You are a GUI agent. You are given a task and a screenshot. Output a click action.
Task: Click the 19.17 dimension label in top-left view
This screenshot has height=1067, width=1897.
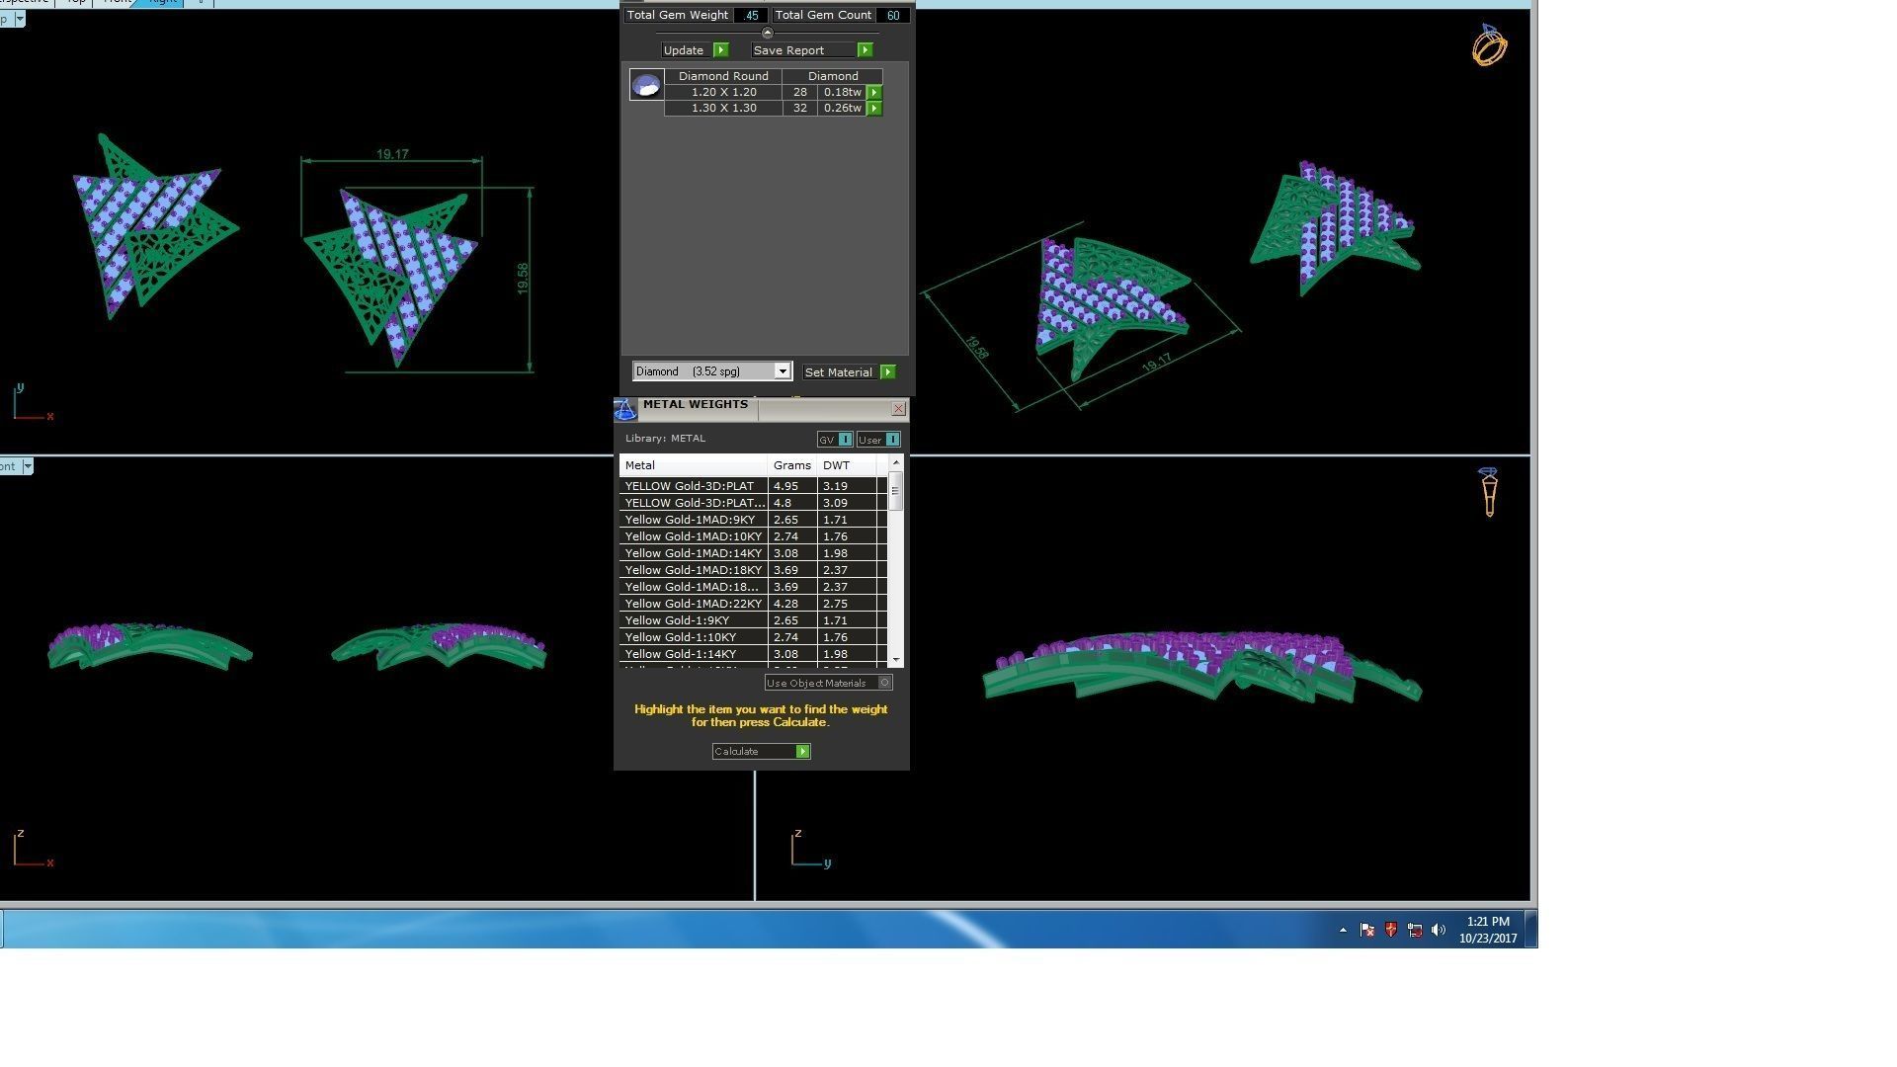pyautogui.click(x=392, y=154)
